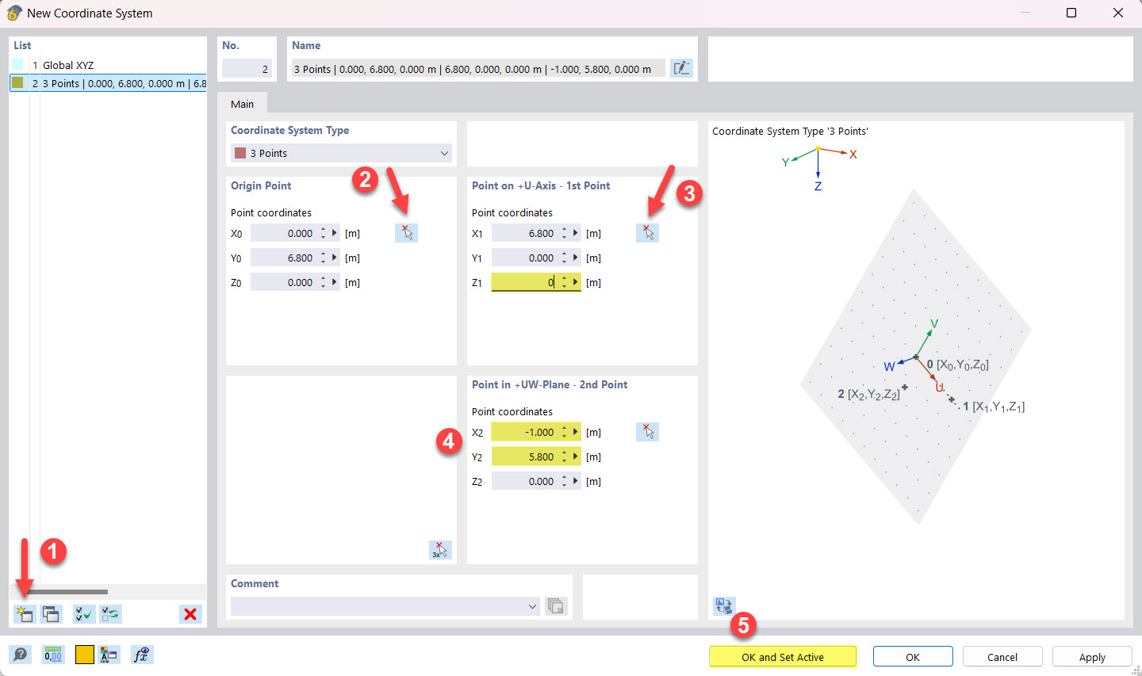The height and width of the screenshot is (676, 1142).
Task: Delete entry using the red X icon
Action: coord(190,613)
